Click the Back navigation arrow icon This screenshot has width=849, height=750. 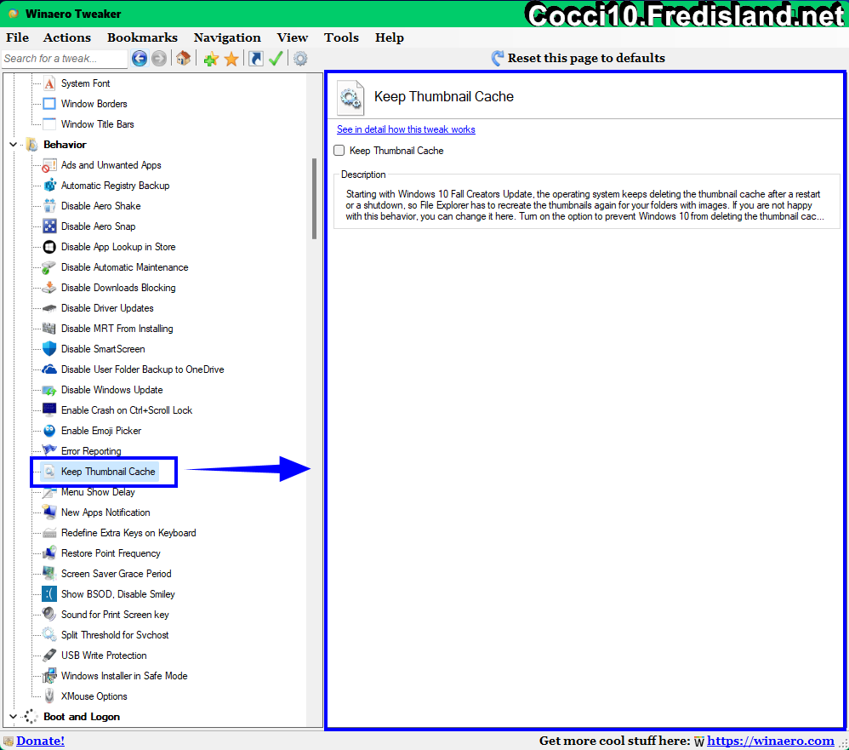140,59
